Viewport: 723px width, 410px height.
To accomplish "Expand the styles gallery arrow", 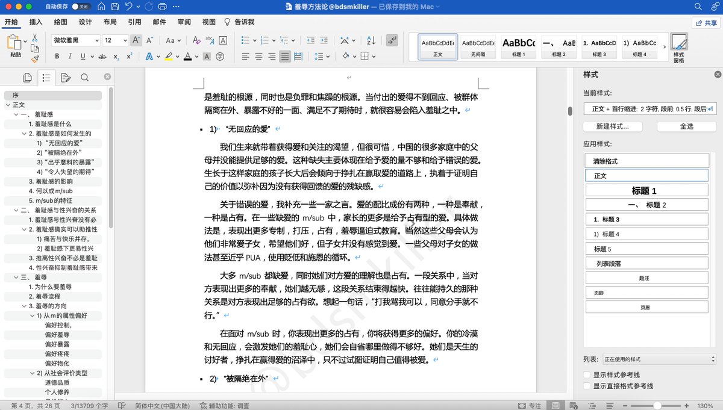I will click(665, 46).
